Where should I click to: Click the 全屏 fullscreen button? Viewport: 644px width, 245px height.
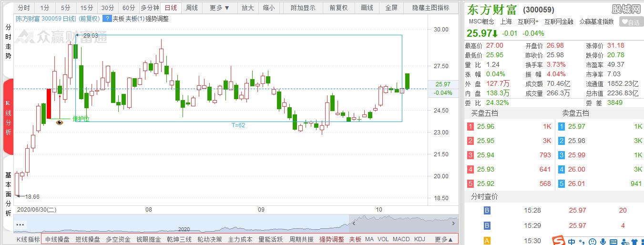point(391,8)
